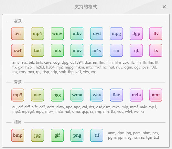Close the 支持的格式 dialog
Image resolution: width=172 pixels, height=149 pixels.
tap(164, 7)
